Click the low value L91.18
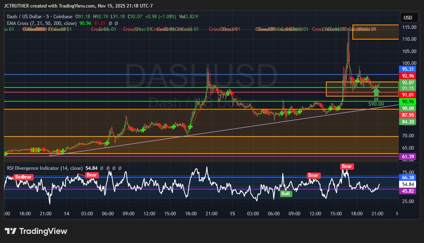Image resolution: width=424 pixels, height=243 pixels. tap(117, 17)
